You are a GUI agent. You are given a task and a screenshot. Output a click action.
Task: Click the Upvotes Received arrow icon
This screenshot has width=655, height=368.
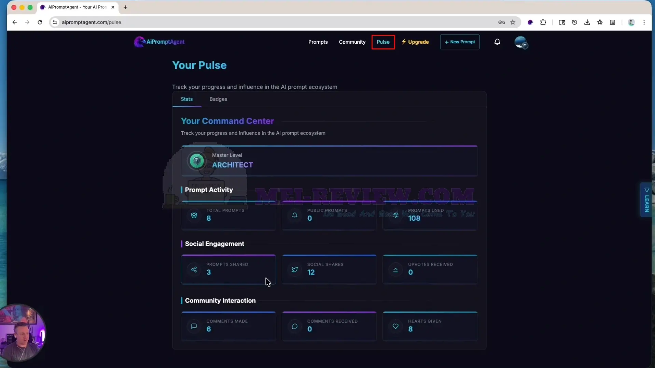click(395, 269)
